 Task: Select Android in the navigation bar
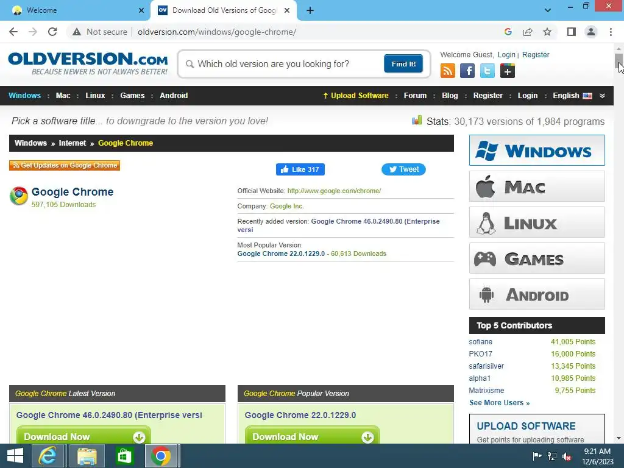pos(174,96)
